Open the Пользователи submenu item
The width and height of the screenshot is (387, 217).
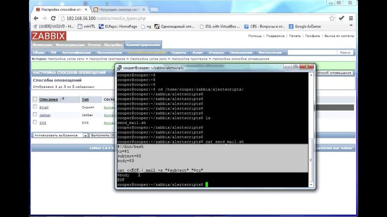[109, 53]
